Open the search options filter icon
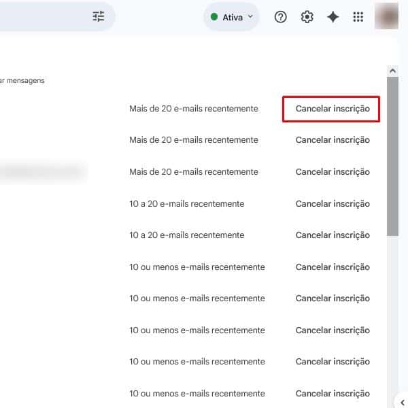Screen dimensions: 408x408 click(99, 17)
